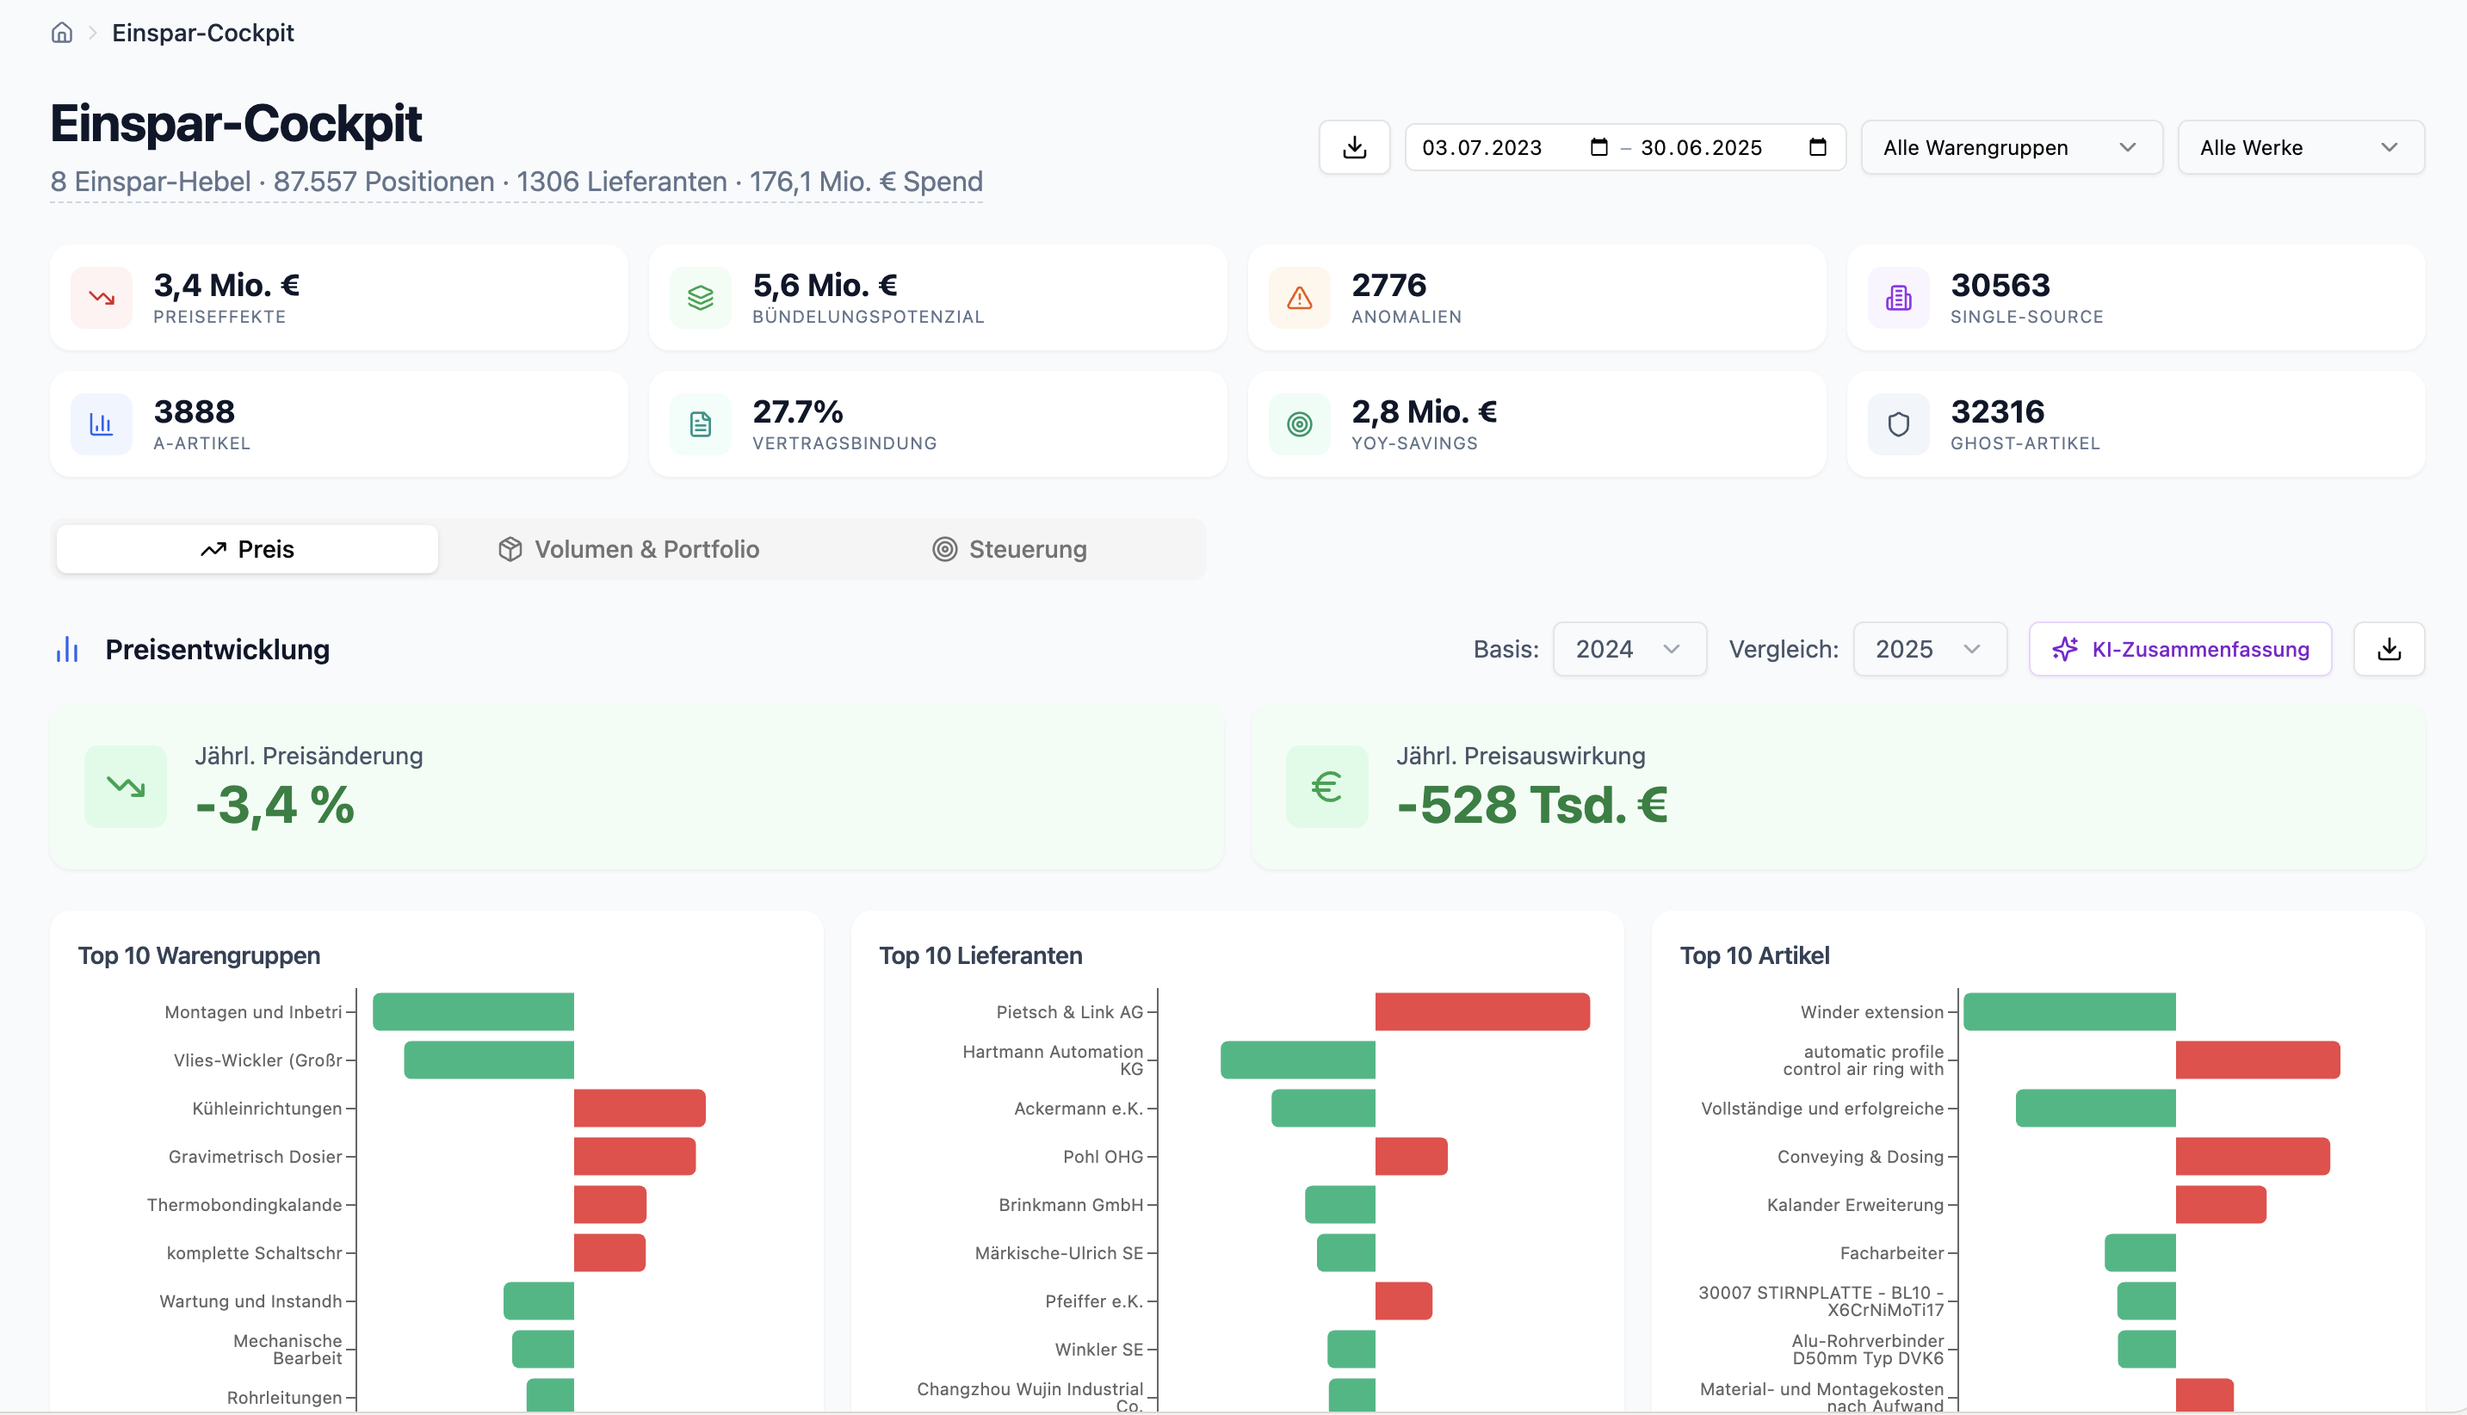The width and height of the screenshot is (2467, 1415).
Task: Click the -528 Tsd. € value
Action: (1531, 805)
